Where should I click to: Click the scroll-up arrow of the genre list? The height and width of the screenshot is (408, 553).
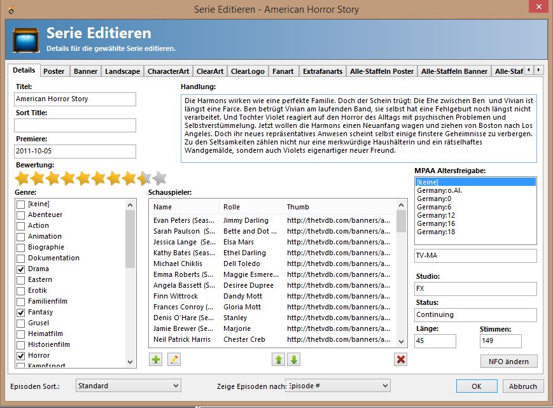click(130, 205)
